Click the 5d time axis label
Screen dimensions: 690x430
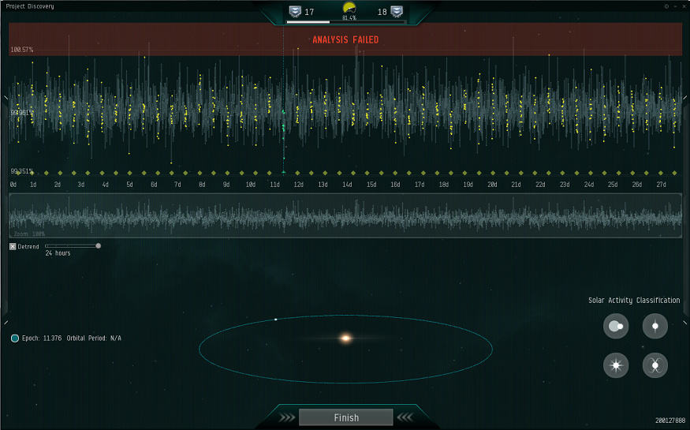pos(129,185)
